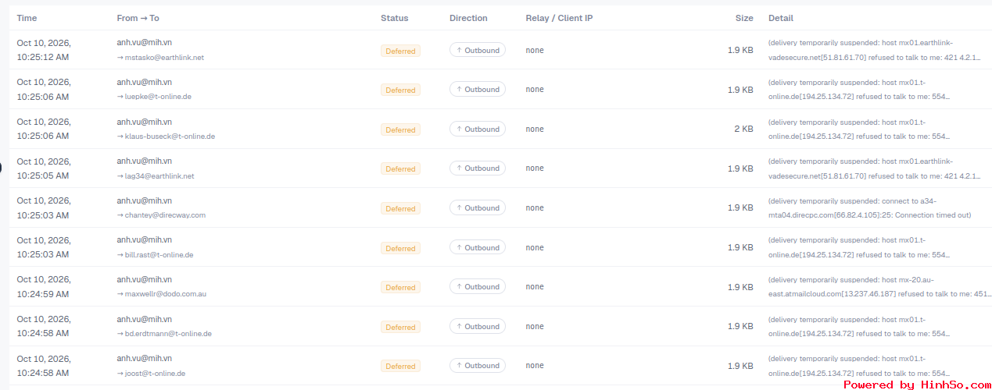Click Outbound tag in bd.erdtmann@t-online.de row
Screen dimensions: 992x390
pyautogui.click(x=478, y=326)
